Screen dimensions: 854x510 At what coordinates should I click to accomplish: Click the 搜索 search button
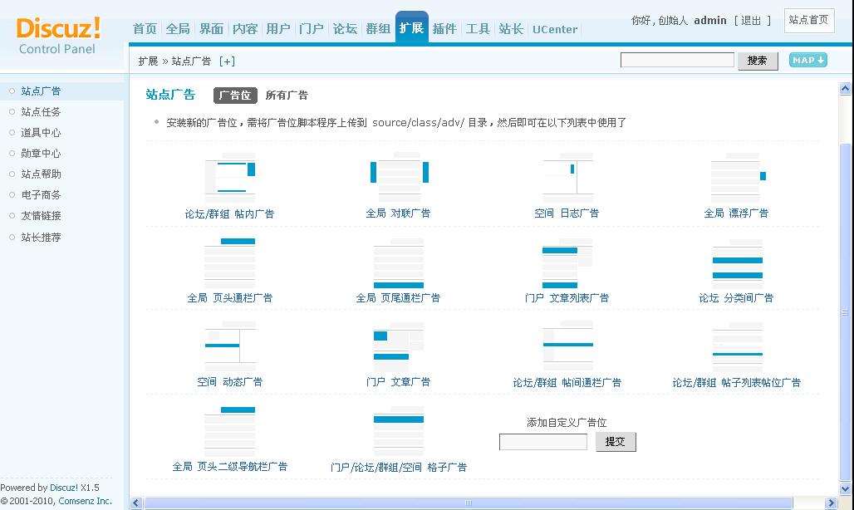click(x=758, y=61)
